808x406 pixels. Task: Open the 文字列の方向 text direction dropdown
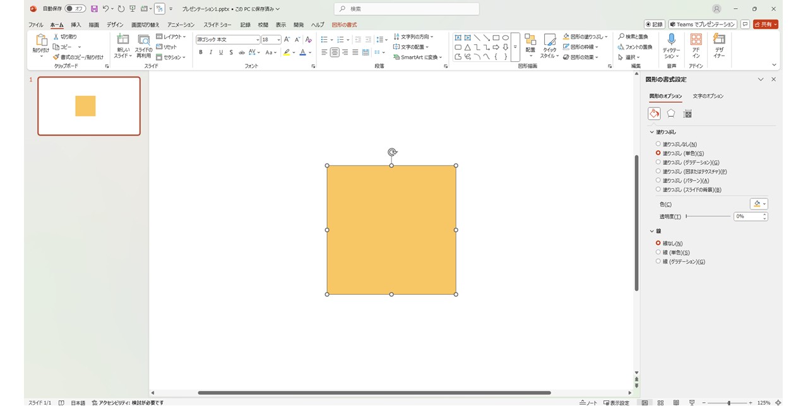(x=413, y=37)
